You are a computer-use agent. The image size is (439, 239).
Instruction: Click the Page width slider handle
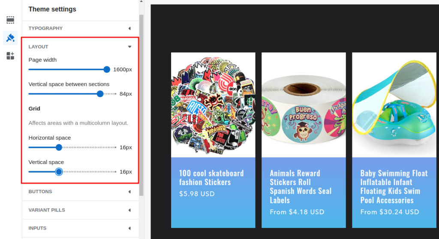(107, 69)
